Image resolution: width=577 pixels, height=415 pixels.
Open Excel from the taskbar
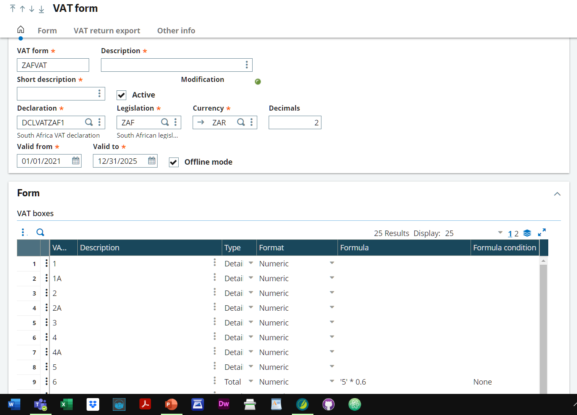pos(66,404)
